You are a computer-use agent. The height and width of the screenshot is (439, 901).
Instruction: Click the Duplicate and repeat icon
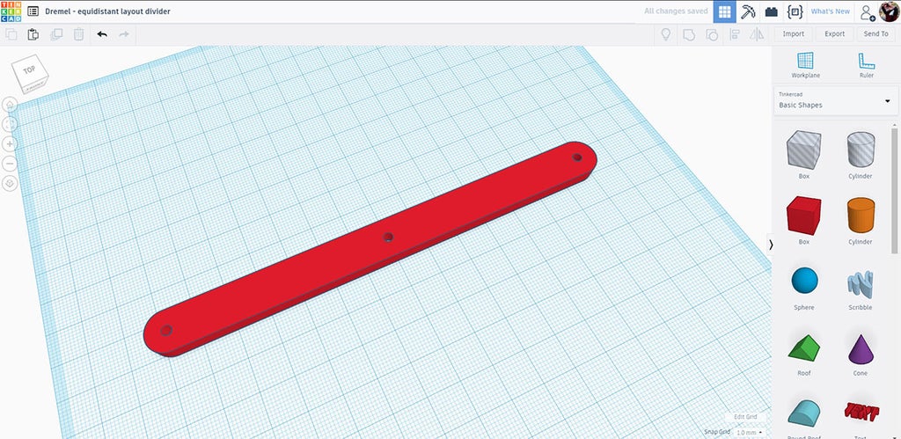[x=56, y=34]
